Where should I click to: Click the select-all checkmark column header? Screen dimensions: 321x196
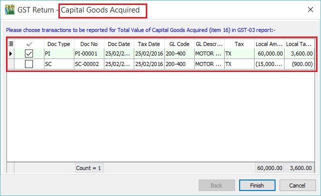point(29,44)
